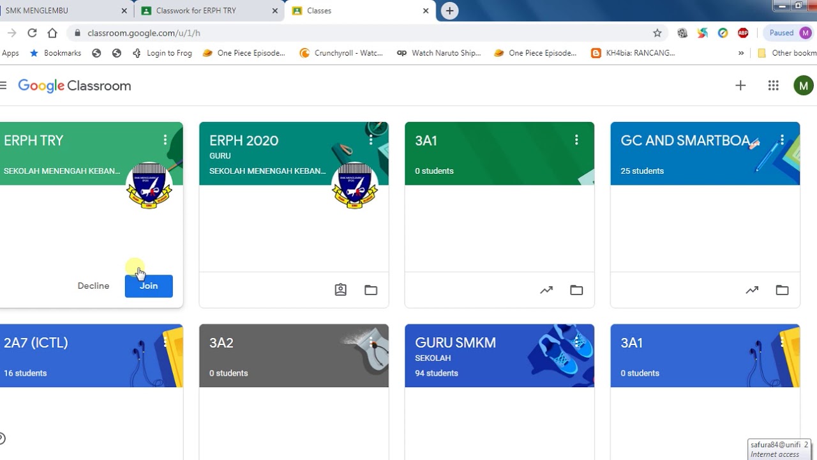
Task: Open the three-dot menu on ERPH 2020 card
Action: pyautogui.click(x=370, y=140)
